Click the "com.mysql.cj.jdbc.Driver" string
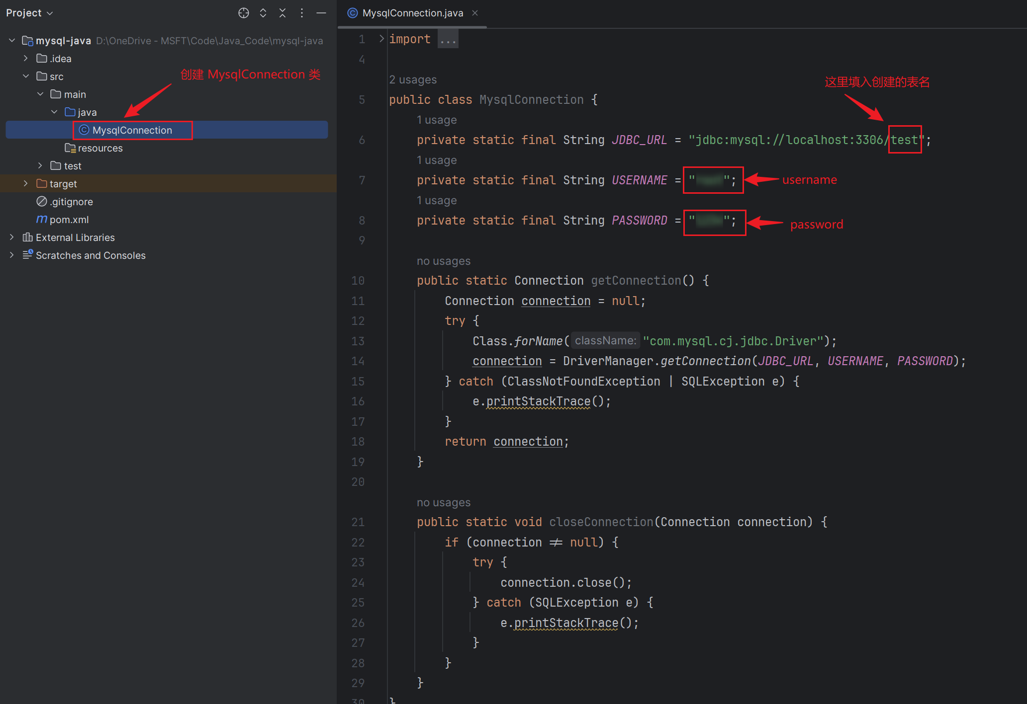The width and height of the screenshot is (1027, 704). point(734,341)
